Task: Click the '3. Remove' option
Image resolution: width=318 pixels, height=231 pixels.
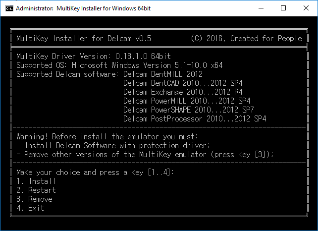Action: click(x=34, y=199)
